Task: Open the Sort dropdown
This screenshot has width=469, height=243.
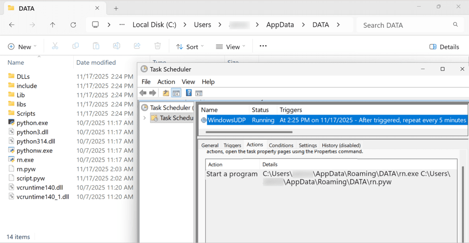Action: pyautogui.click(x=190, y=47)
